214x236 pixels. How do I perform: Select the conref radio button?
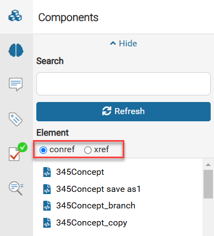click(43, 150)
